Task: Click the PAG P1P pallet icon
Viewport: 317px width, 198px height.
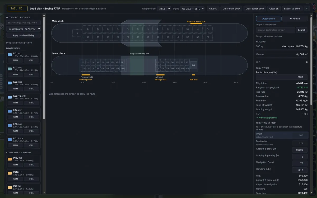Action: pos(10,173)
